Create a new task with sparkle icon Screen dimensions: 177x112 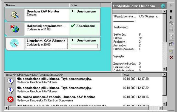[171, 52]
